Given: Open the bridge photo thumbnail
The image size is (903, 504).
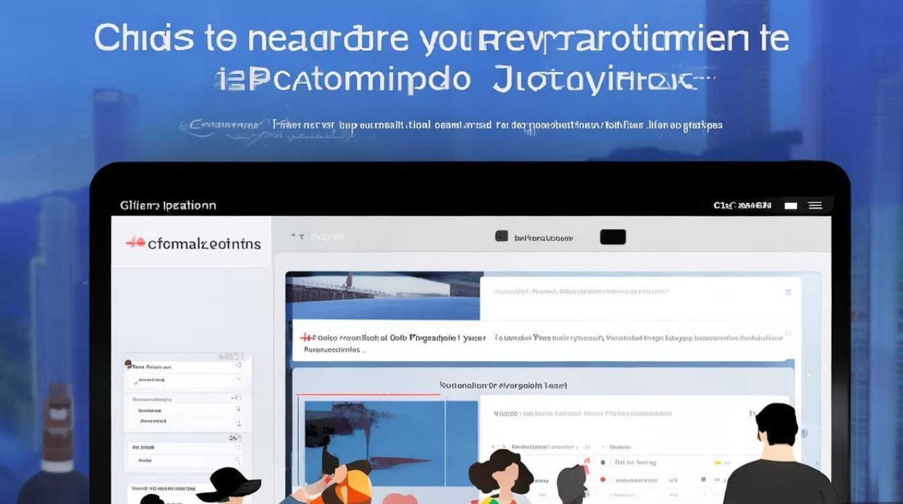Looking at the screenshot, I should [384, 296].
